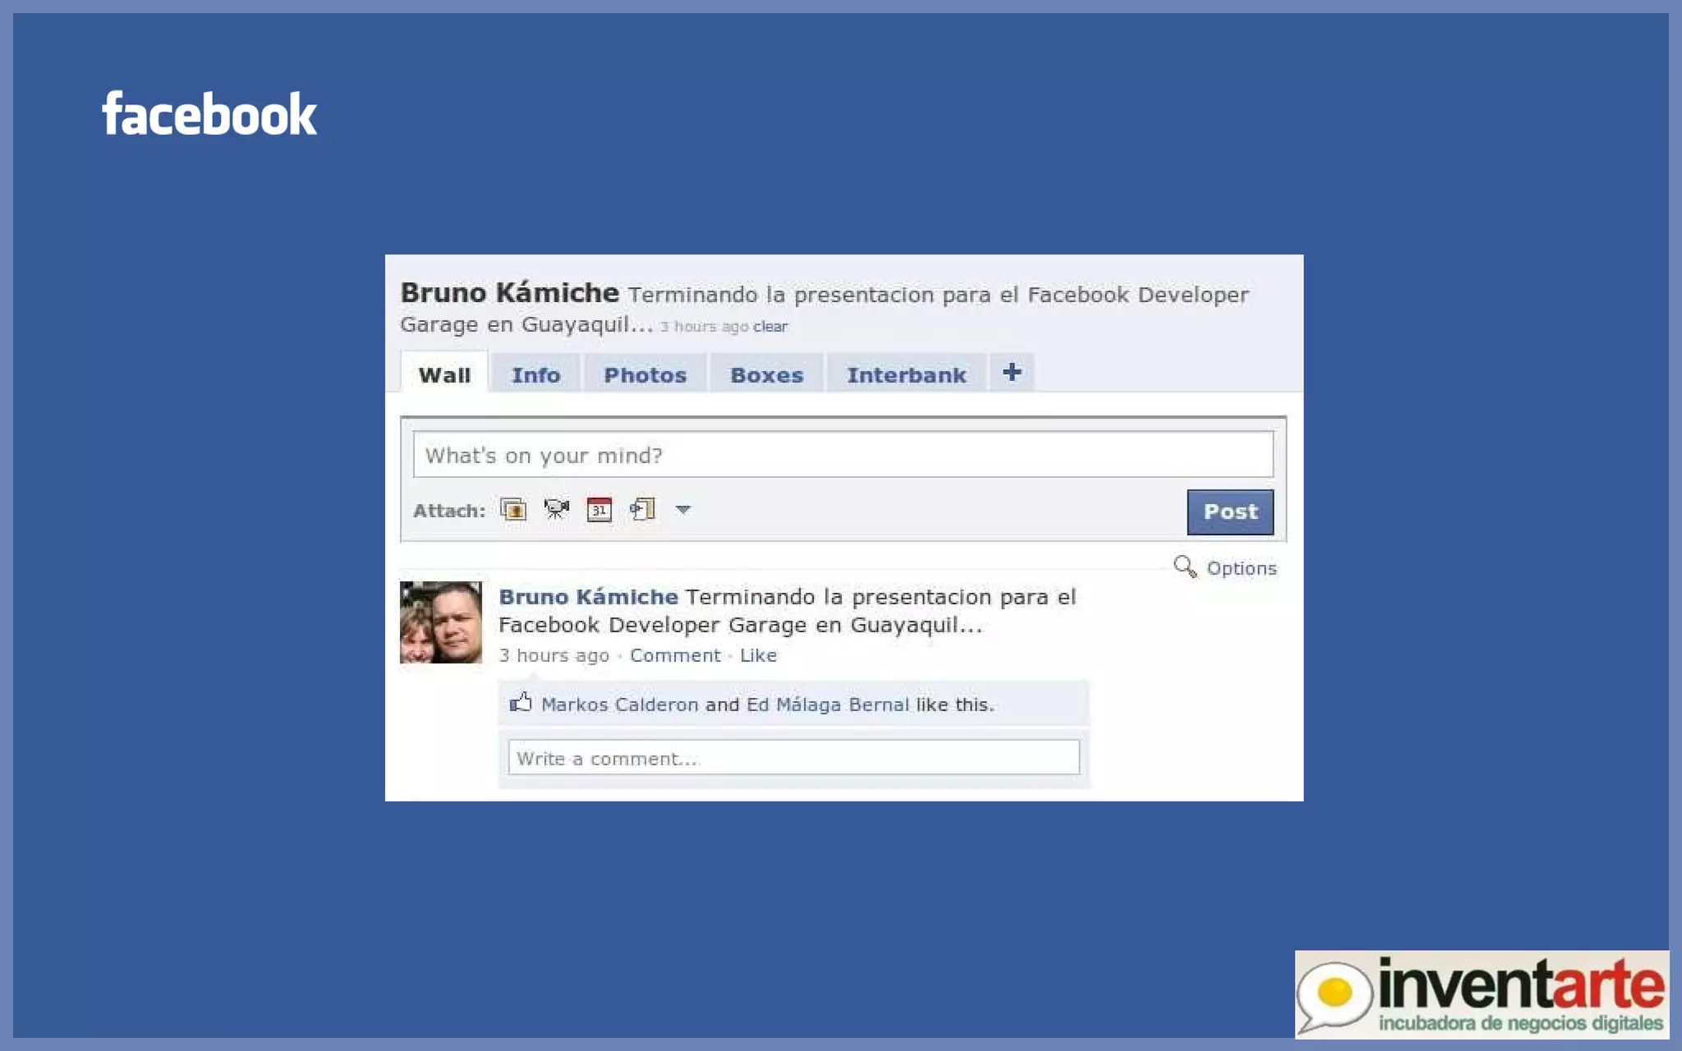Click the Inventarte logo

pos(1481,994)
